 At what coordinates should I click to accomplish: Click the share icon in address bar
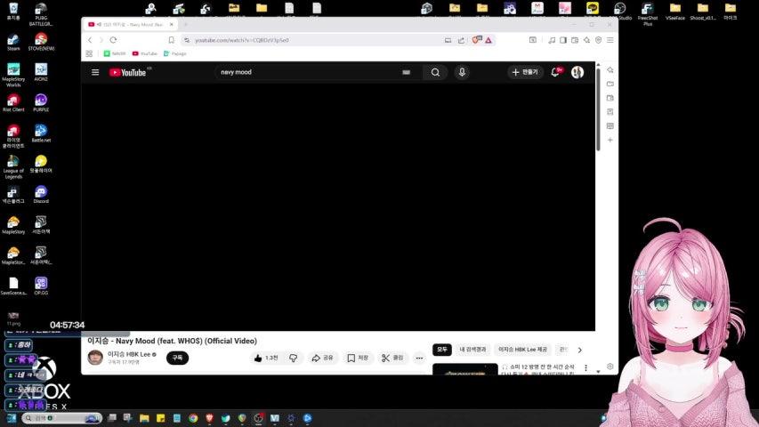(461, 40)
